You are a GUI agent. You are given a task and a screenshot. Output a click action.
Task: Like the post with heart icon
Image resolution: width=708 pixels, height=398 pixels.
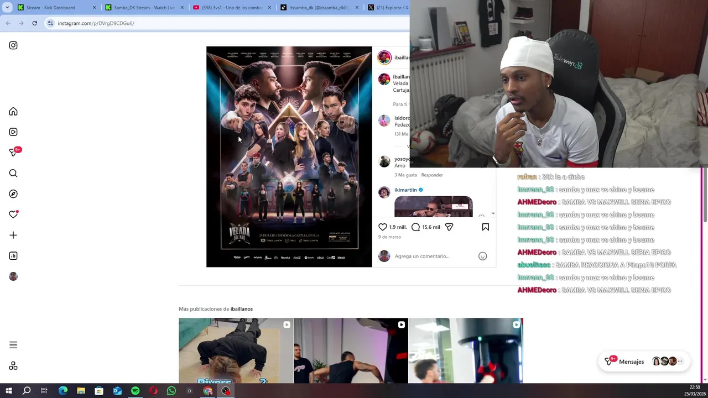point(383,227)
